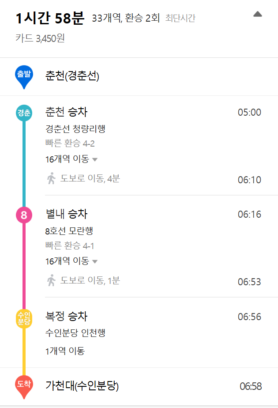The image size is (278, 408).
Task: Click the 수인분당 인천행 train direction
Action: [75, 333]
